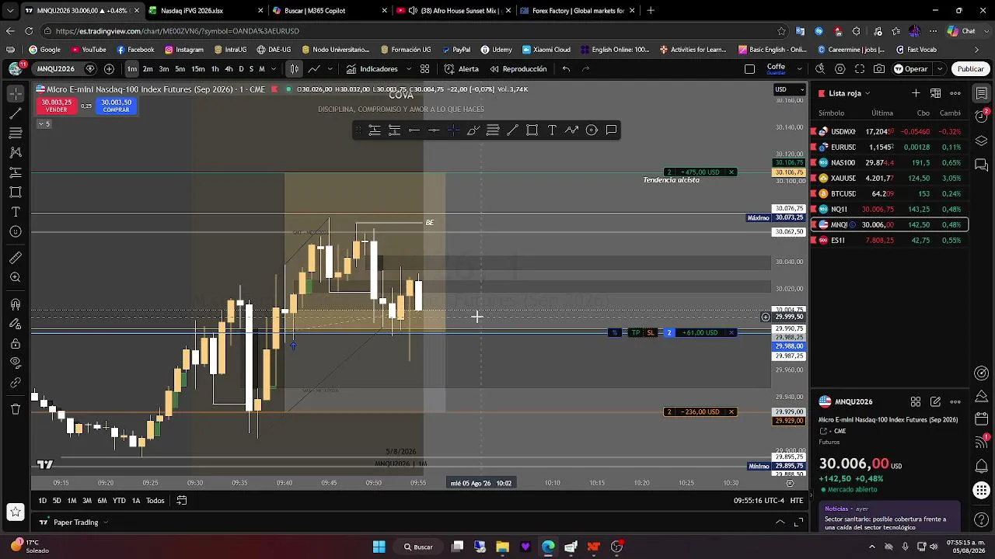The height and width of the screenshot is (559, 995).
Task: Click the trash remove objects icon
Action: [x=16, y=409]
